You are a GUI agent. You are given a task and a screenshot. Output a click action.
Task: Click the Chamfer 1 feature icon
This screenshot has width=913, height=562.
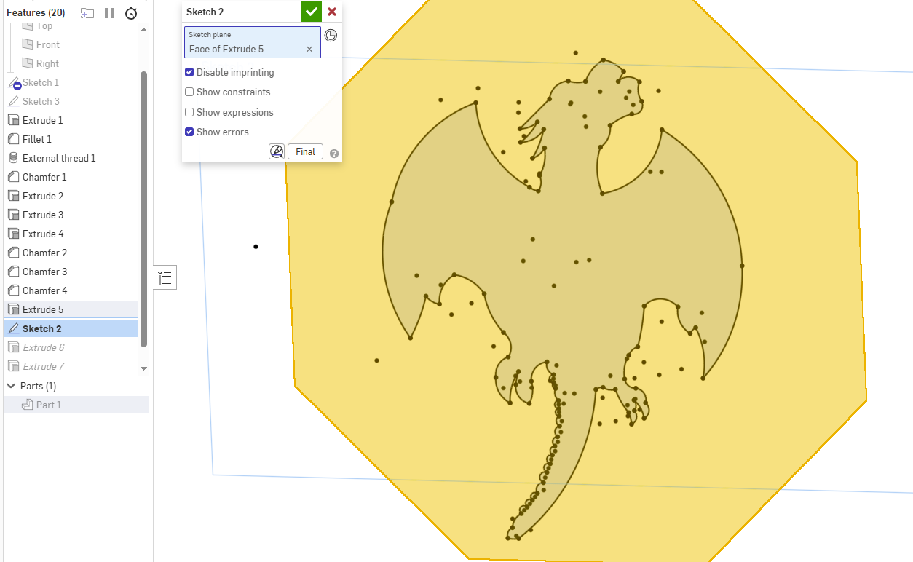pos(13,177)
